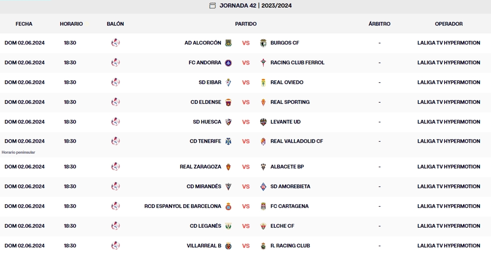
Task: Click the Real Zaragoza club crest
Action: coord(229,167)
